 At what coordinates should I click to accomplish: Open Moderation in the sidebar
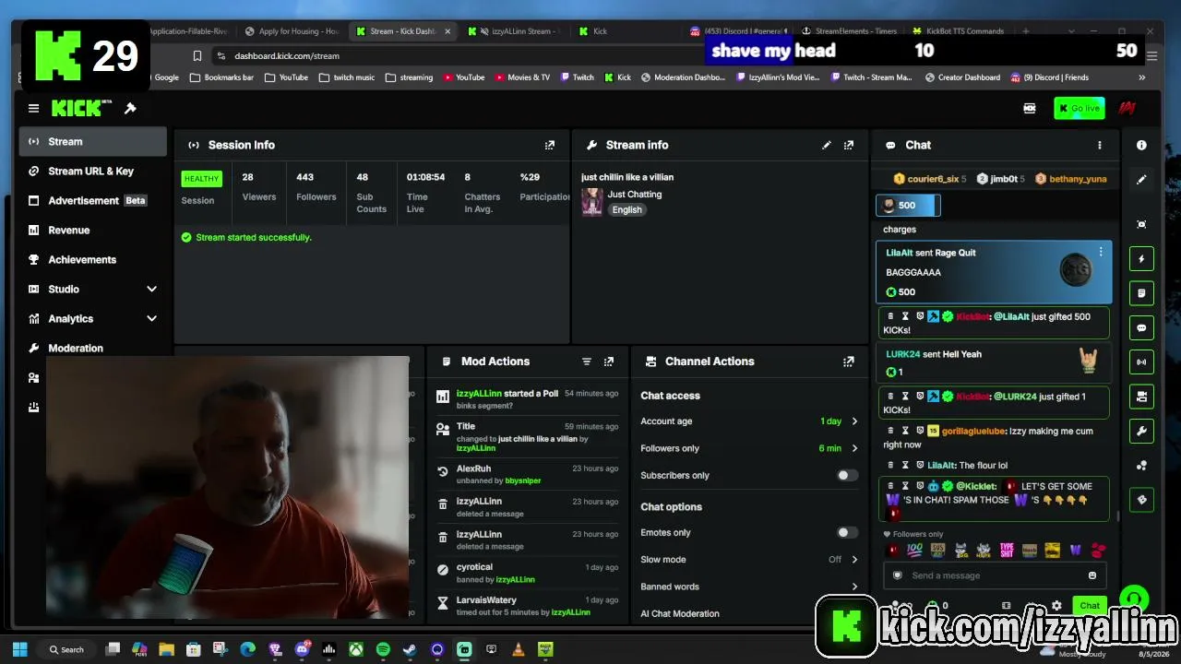click(93, 348)
